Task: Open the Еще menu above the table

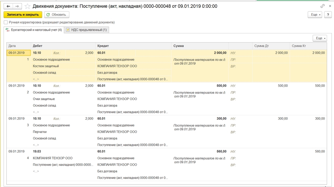Action: 320,38
